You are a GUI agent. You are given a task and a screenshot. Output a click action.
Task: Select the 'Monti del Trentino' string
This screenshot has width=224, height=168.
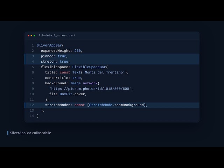pos(104,72)
